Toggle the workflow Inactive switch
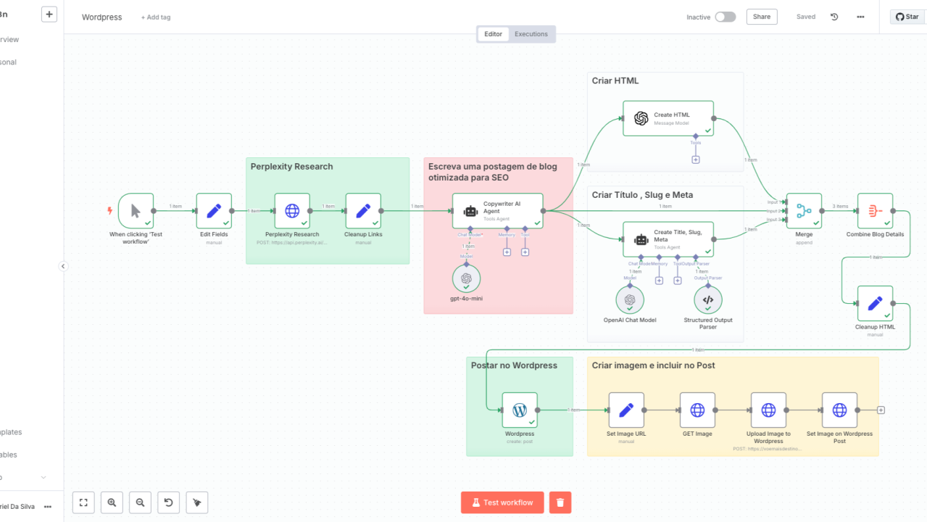The image size is (927, 522). coord(726,17)
